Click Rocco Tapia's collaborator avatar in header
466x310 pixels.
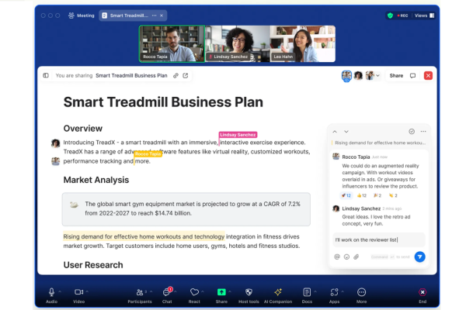pyautogui.click(x=346, y=76)
